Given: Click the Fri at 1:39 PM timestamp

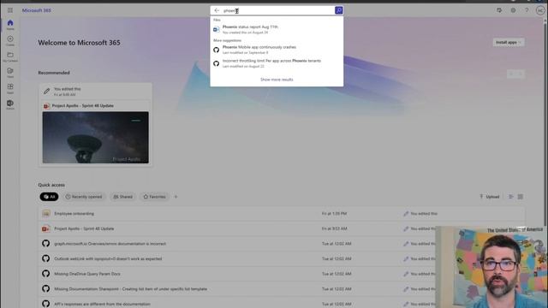Looking at the screenshot, I should tap(334, 214).
